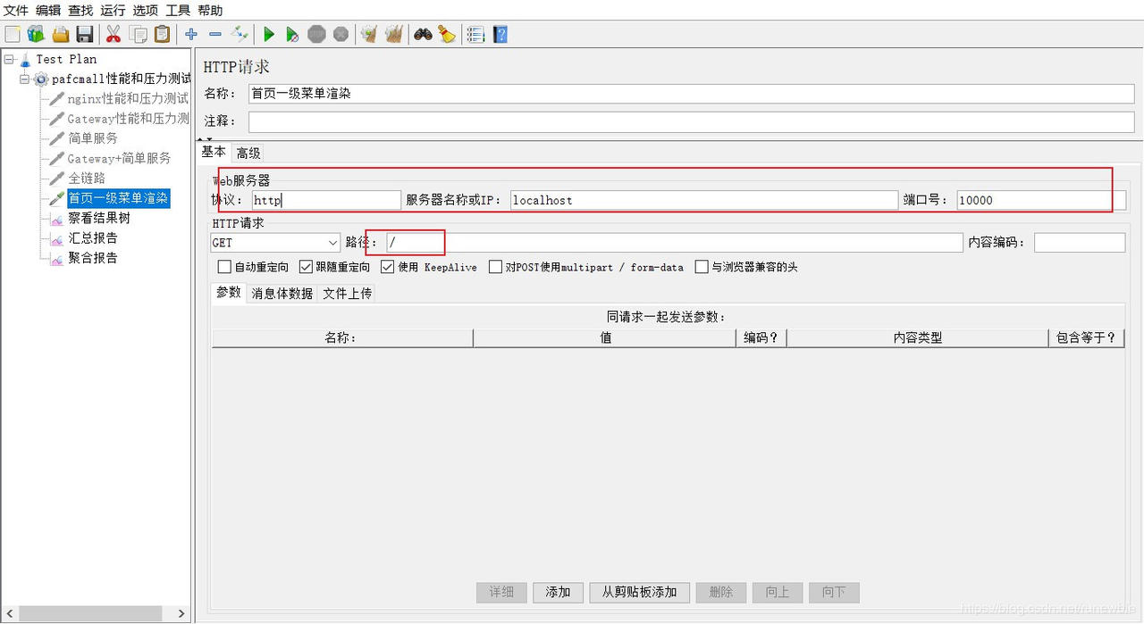Image resolution: width=1144 pixels, height=624 pixels.
Task: Click the 路径 path field
Action: pos(675,243)
